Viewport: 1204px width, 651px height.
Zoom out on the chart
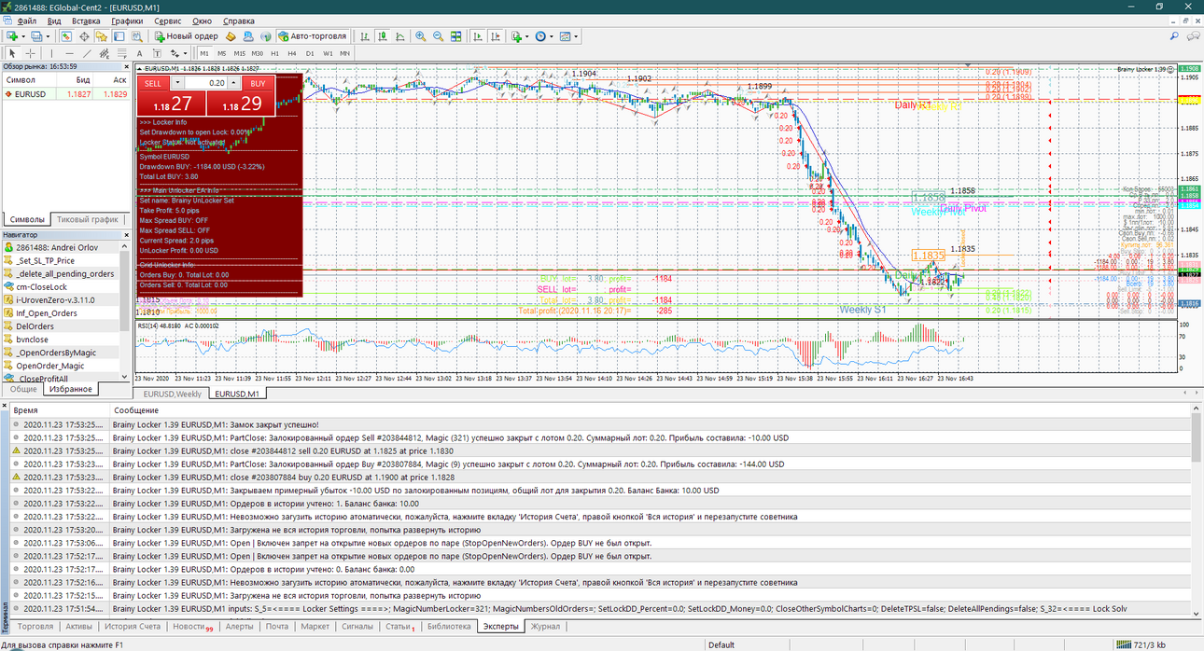438,36
